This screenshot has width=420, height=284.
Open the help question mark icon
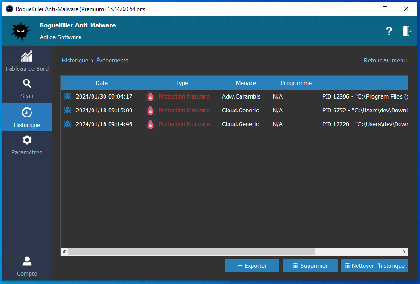click(389, 31)
